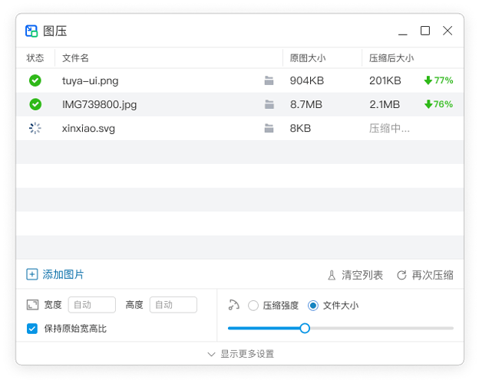
Task: Select the 压缩强度 radio option
Action: [253, 306]
